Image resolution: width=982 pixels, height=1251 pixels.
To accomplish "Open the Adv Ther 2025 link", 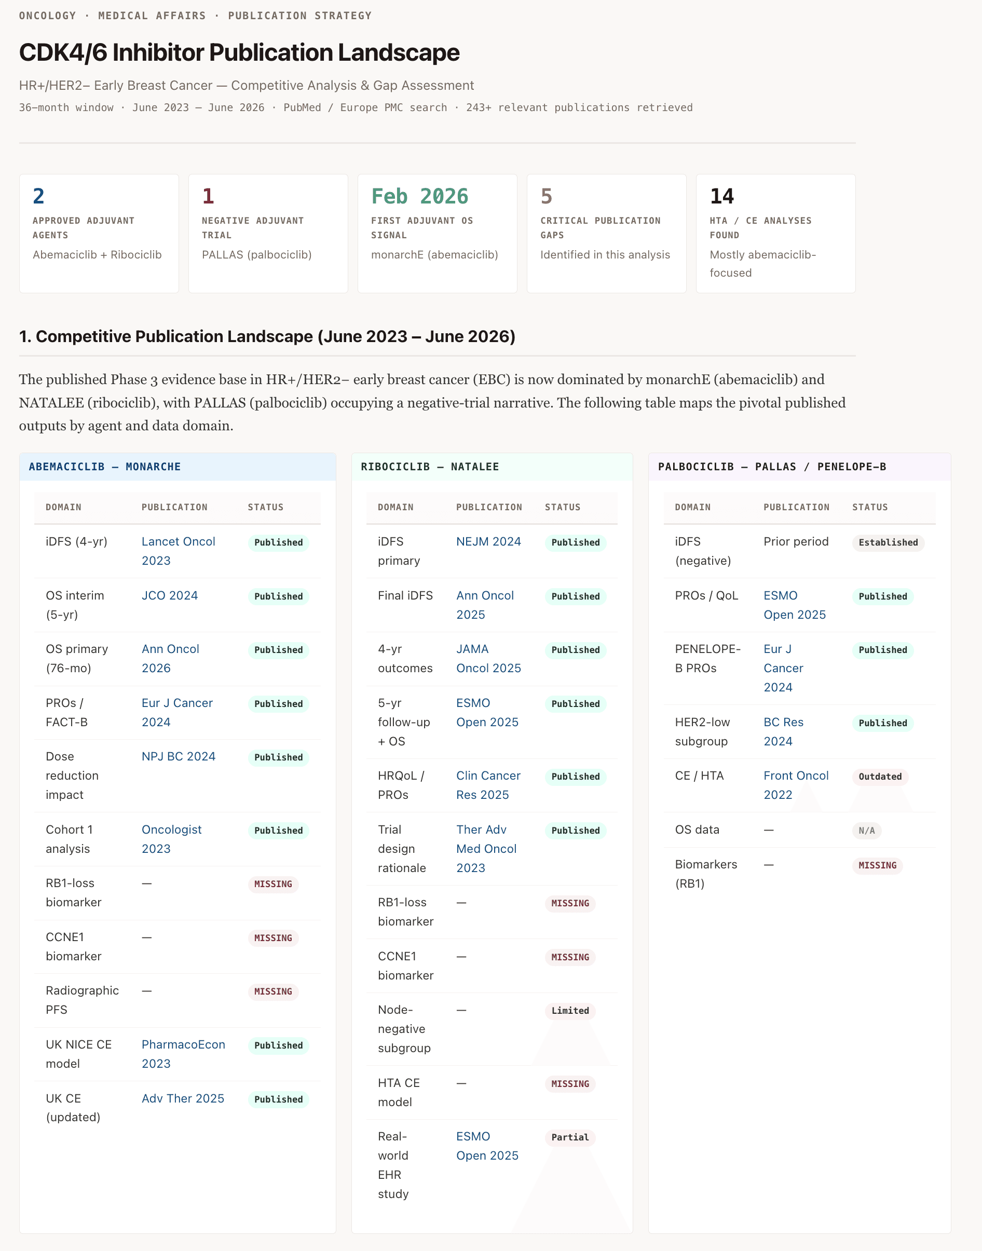I will (183, 1099).
